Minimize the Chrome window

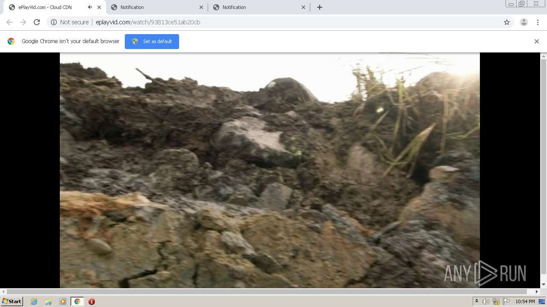tap(511, 4)
